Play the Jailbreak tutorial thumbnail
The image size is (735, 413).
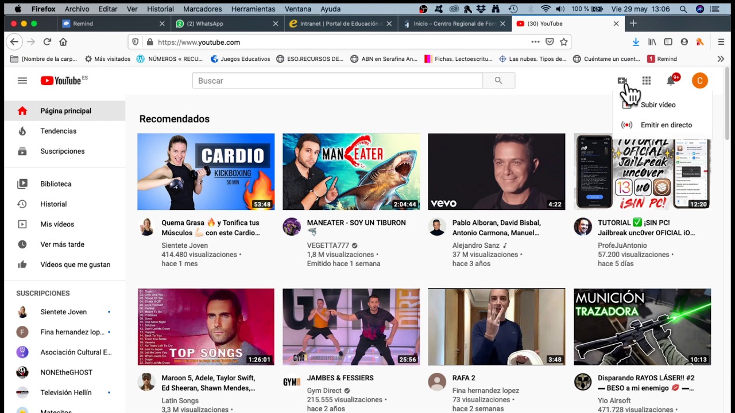[x=642, y=172]
